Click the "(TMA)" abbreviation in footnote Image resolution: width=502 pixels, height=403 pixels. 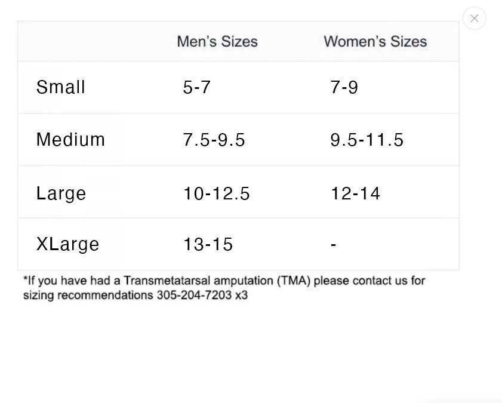point(294,281)
